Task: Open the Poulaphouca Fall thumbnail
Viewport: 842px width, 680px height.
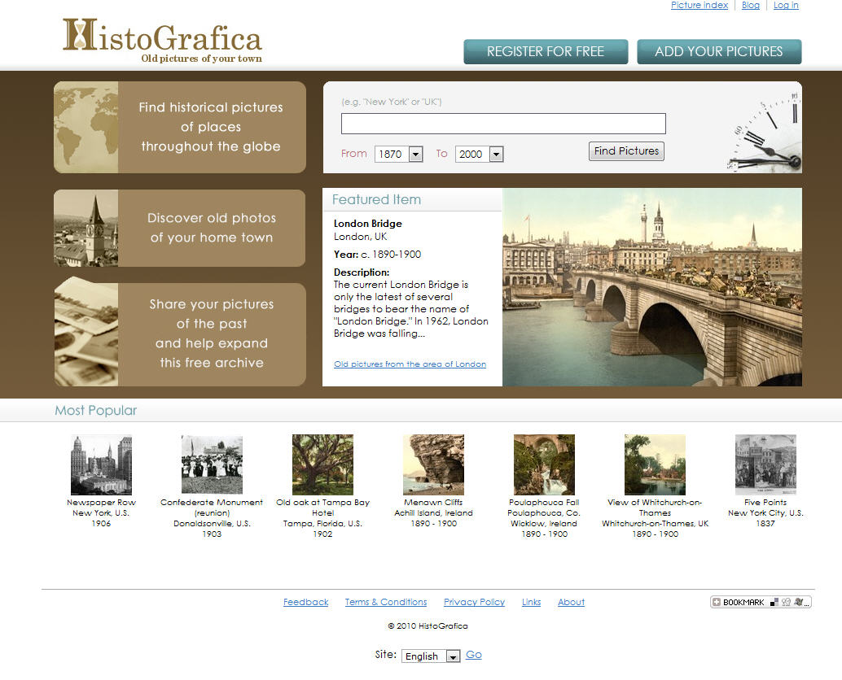Action: [544, 464]
